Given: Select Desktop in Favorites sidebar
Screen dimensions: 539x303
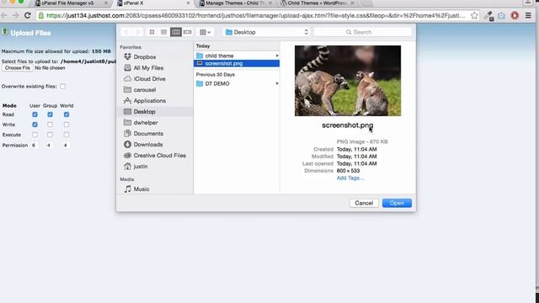Looking at the screenshot, I should coord(144,112).
